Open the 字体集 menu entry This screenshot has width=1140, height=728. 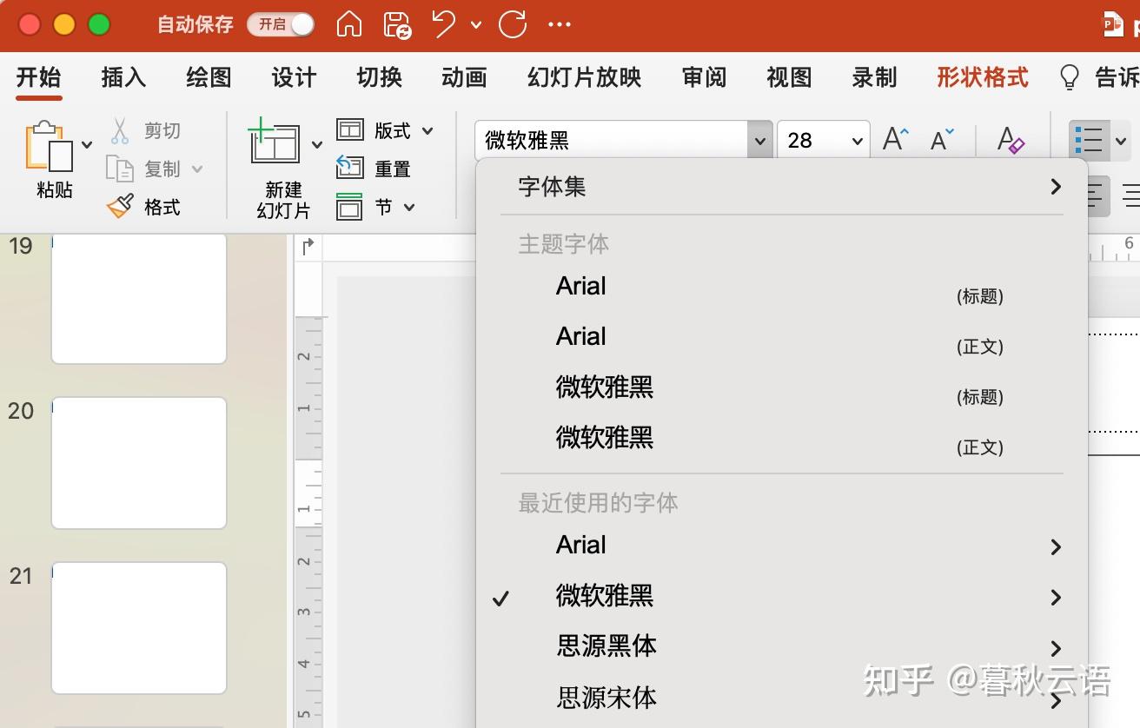(x=552, y=187)
